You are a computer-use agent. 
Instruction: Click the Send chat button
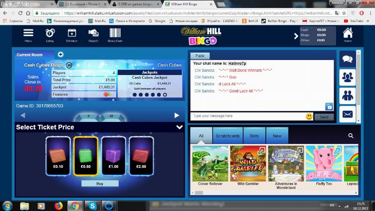[x=324, y=117]
